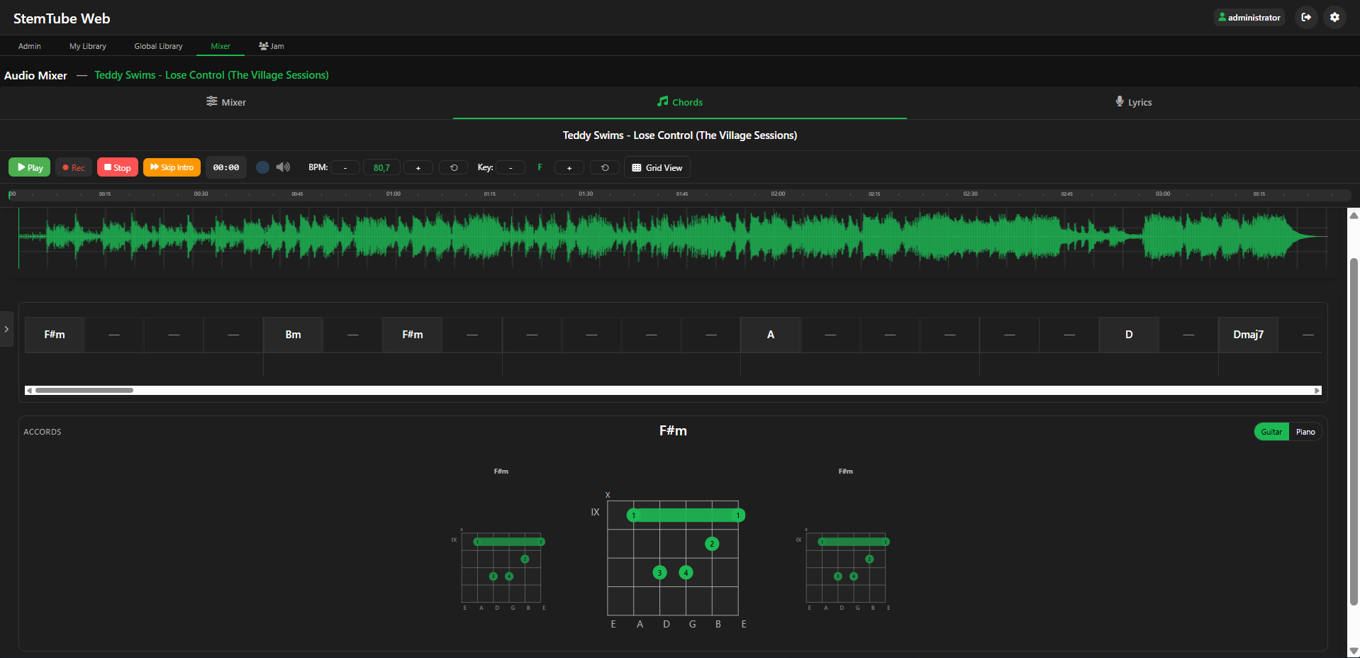Open Global Library
Screen dimensions: 1360x658
[158, 46]
